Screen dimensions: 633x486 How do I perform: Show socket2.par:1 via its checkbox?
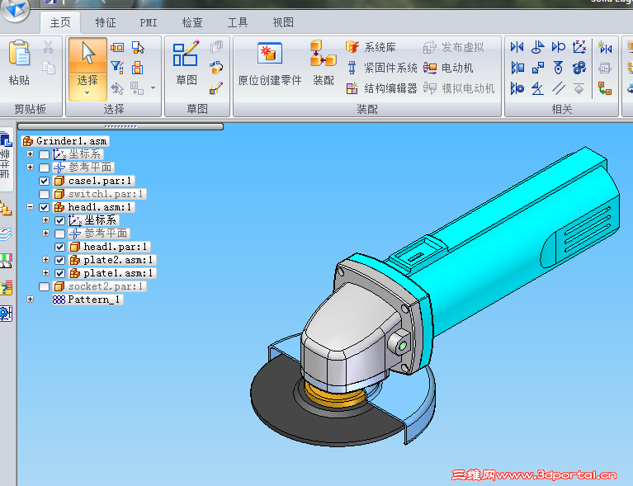pyautogui.click(x=44, y=286)
